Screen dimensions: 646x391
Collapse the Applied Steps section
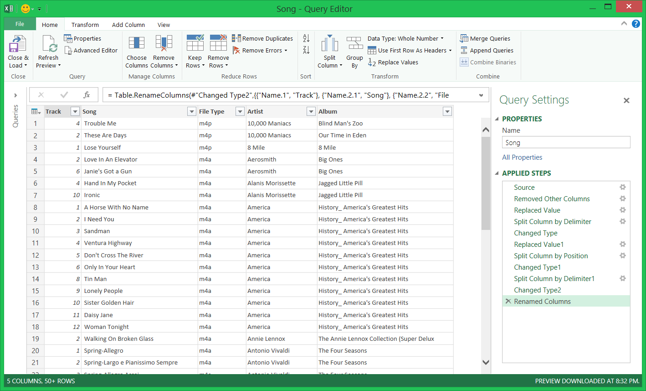497,173
